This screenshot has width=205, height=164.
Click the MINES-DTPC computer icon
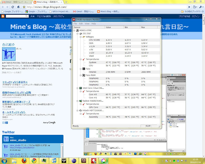point(78,30)
